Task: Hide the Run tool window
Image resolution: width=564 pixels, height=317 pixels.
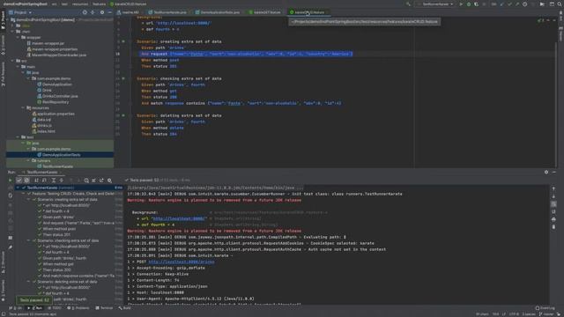Action: 554,173
